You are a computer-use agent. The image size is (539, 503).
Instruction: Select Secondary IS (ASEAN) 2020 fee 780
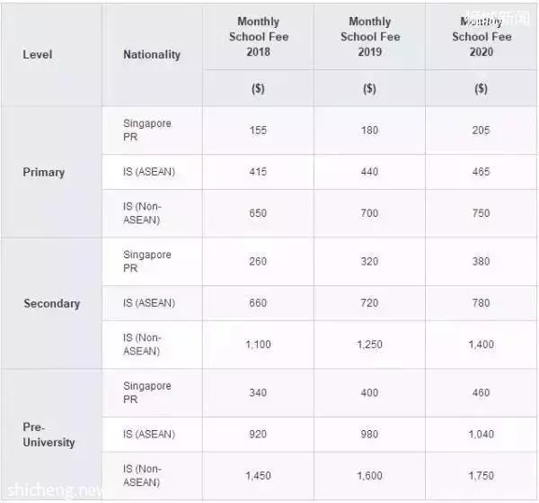click(x=481, y=303)
